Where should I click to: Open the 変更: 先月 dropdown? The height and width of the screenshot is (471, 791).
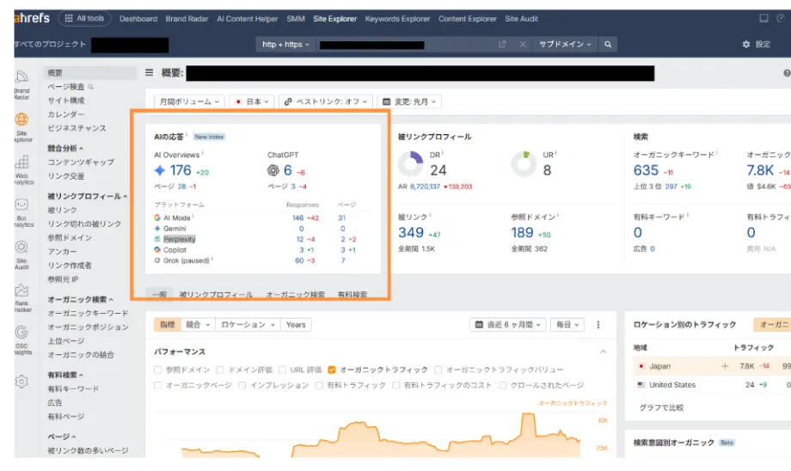[x=409, y=101]
